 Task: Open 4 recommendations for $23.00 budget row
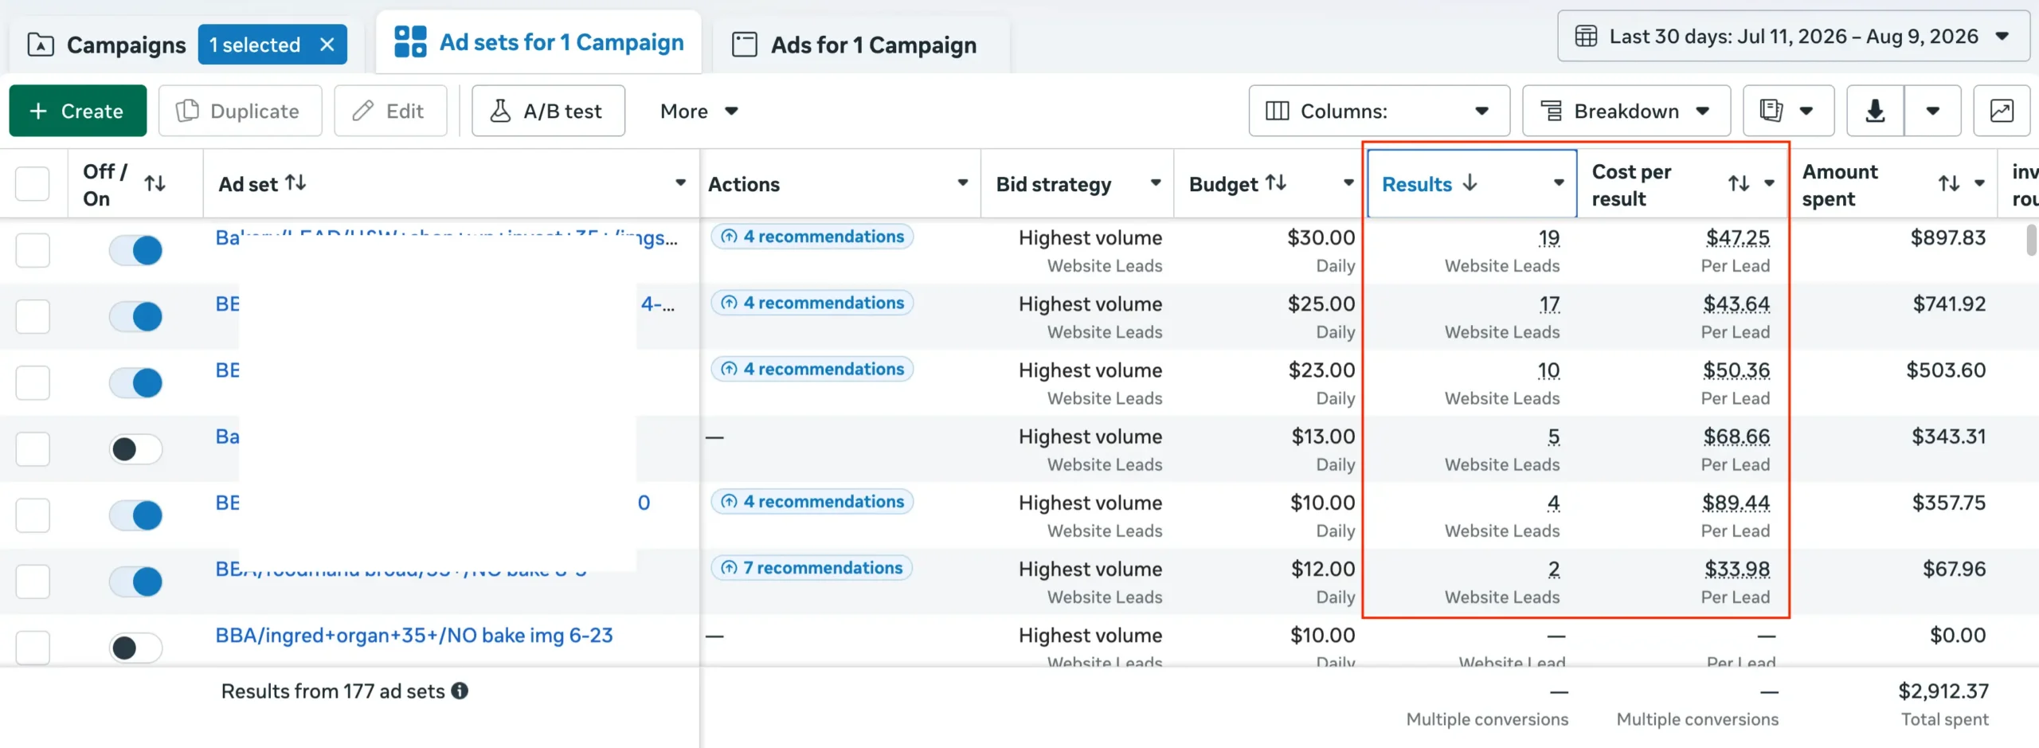812,369
